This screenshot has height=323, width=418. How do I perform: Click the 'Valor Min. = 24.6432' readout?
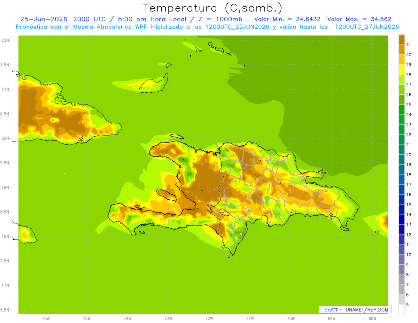(x=287, y=19)
